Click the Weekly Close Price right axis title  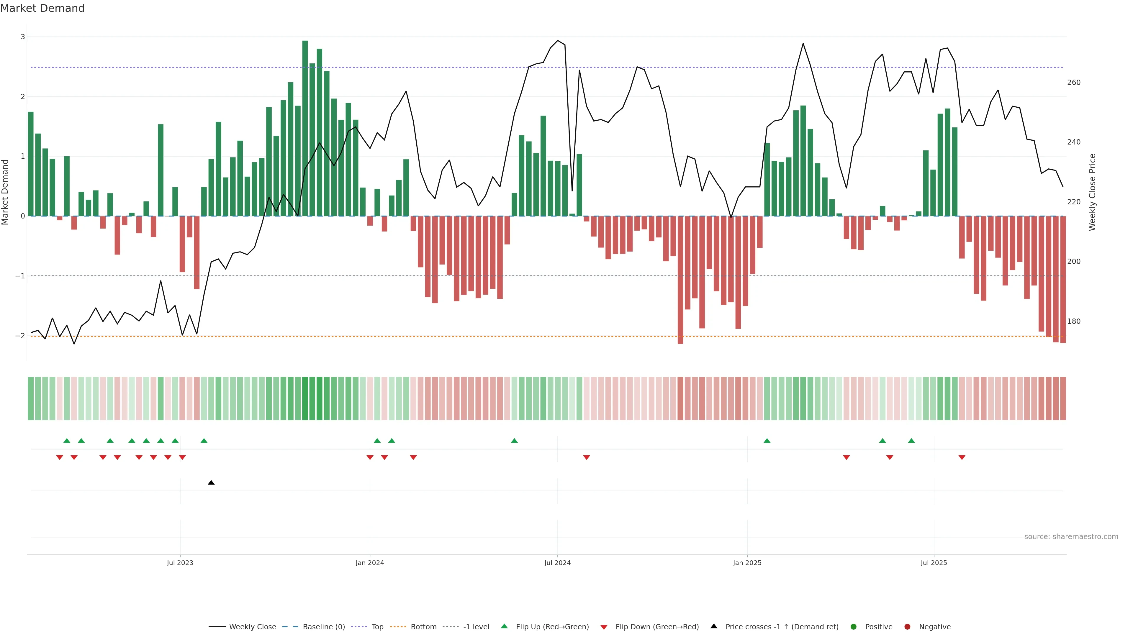tap(1092, 192)
